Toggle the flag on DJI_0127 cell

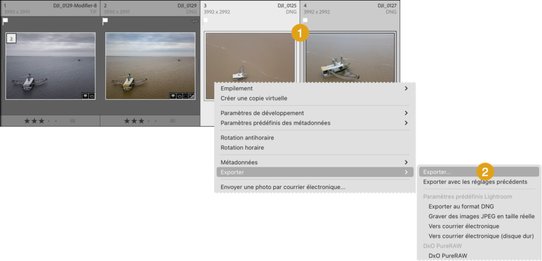pyautogui.click(x=305, y=21)
